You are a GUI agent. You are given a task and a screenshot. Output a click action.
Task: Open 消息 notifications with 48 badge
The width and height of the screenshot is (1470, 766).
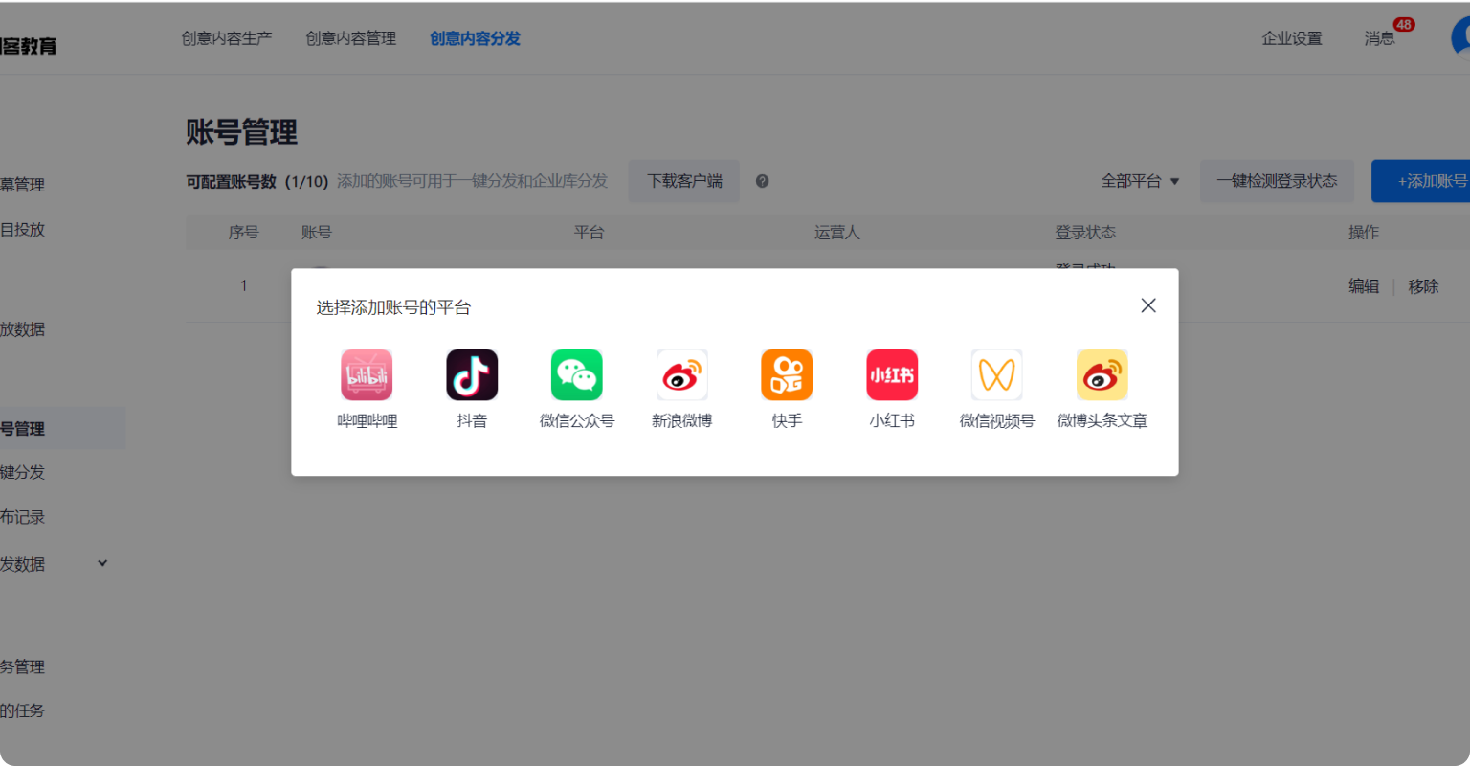click(x=1379, y=38)
